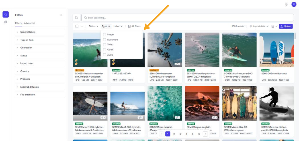The image size is (299, 141).
Task: Expand the Products filter
Action: point(40,79)
